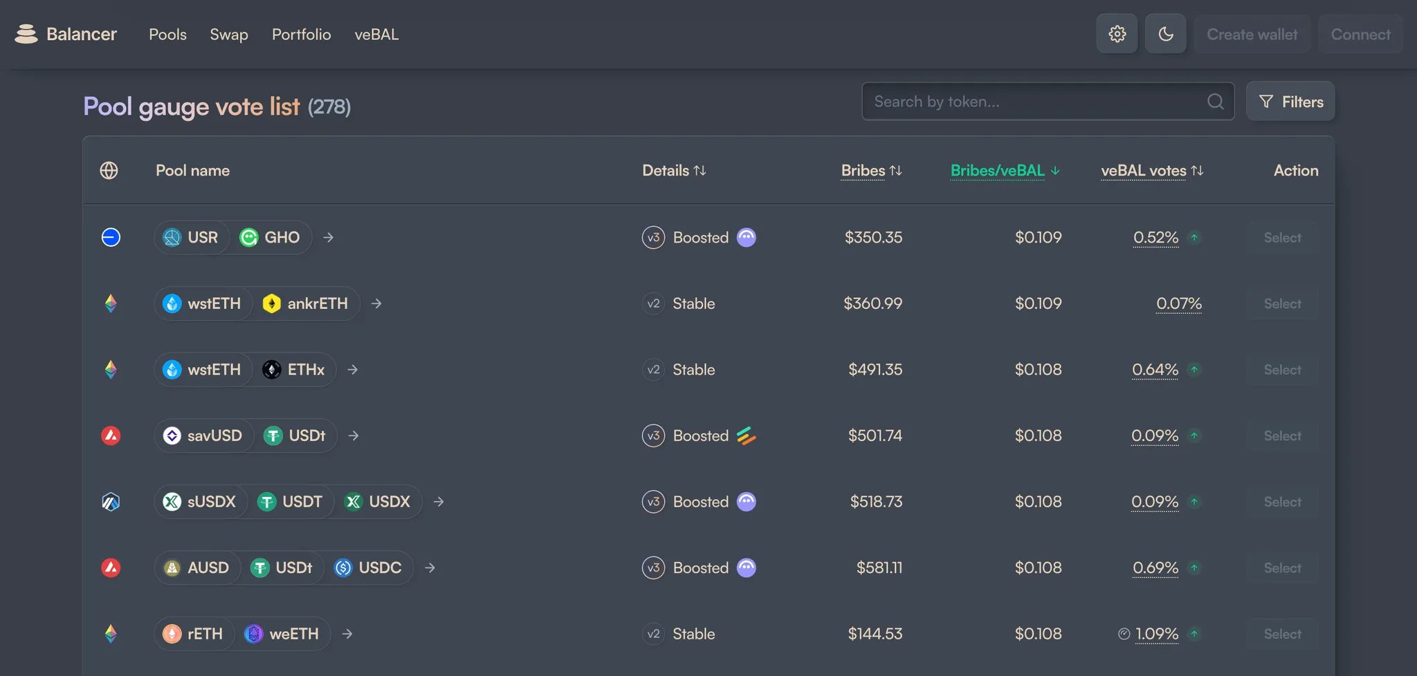Click the Balancer logo icon
Image resolution: width=1417 pixels, height=676 pixels.
(x=26, y=34)
